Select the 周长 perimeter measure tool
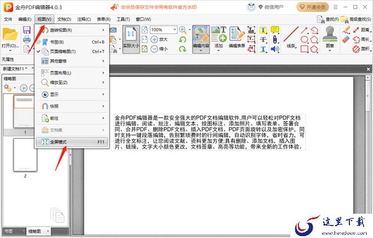The image size is (373, 238). [x=362, y=40]
